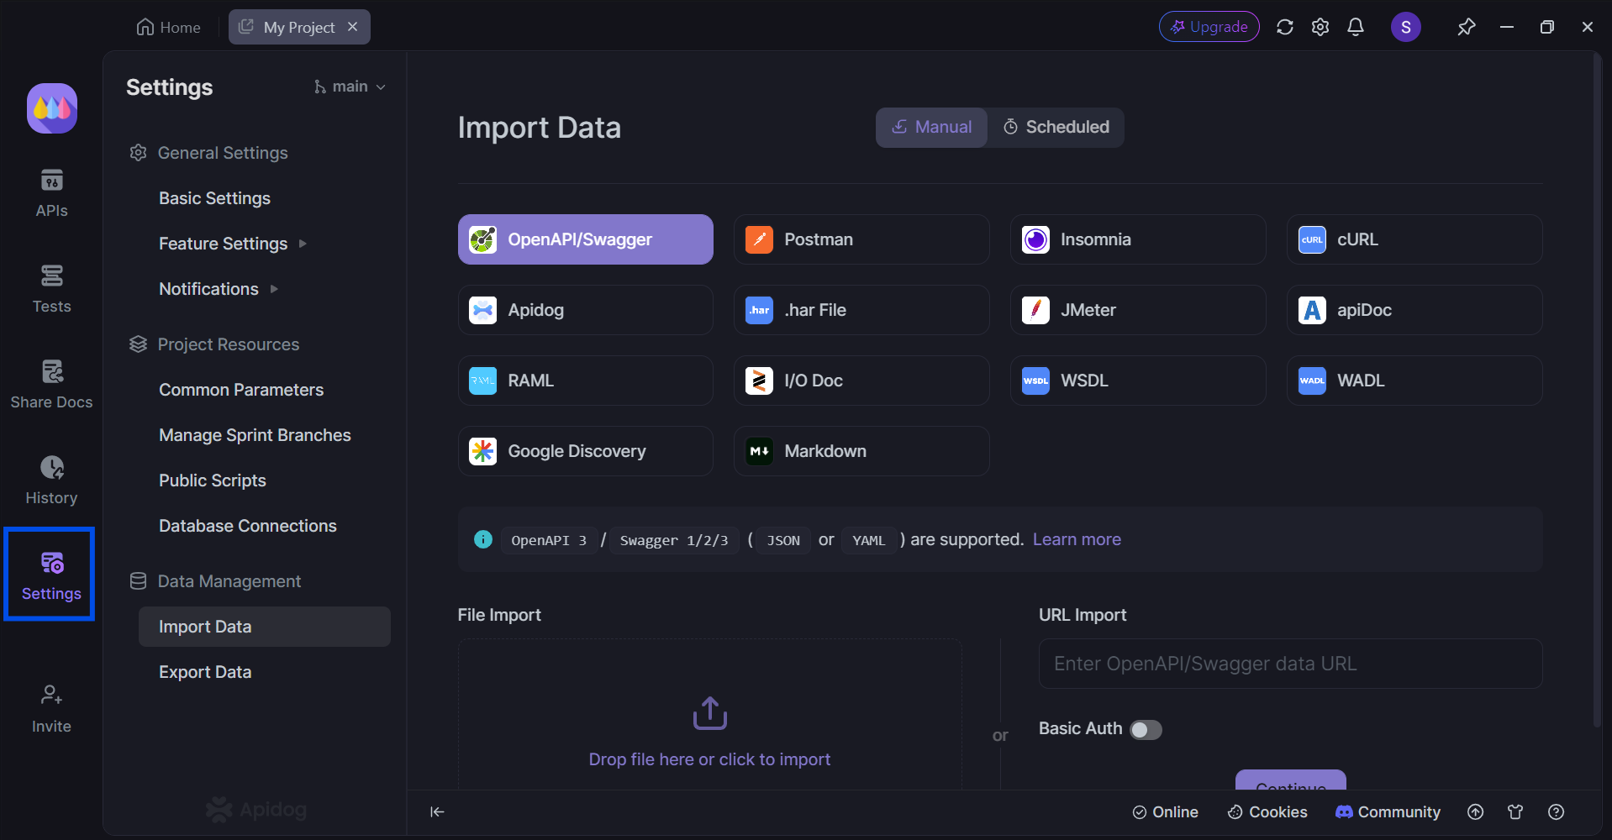Image resolution: width=1612 pixels, height=840 pixels.
Task: Open the help question-mark icon
Action: pyautogui.click(x=1556, y=811)
